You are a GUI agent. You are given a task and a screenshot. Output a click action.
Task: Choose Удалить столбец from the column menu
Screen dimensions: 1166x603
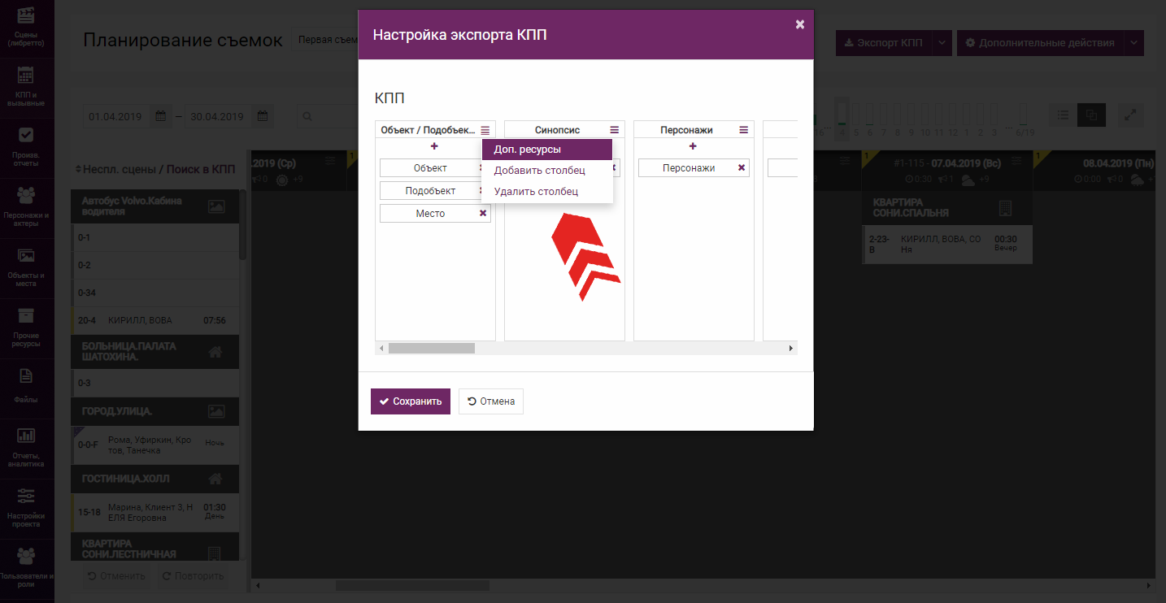[x=547, y=192]
